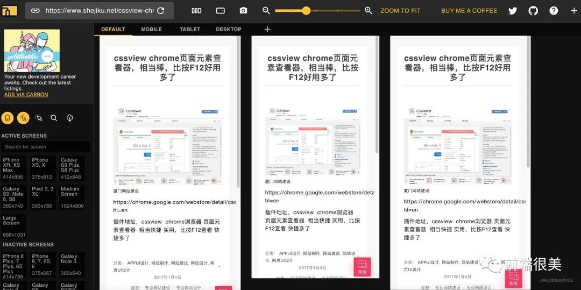
Task: Click the zoom in magnifier icon
Action: 369,11
